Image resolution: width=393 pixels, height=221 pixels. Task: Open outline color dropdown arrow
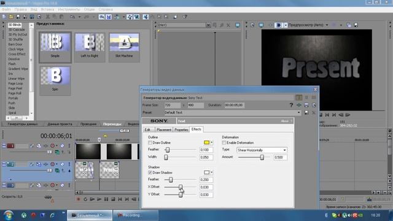211,142
